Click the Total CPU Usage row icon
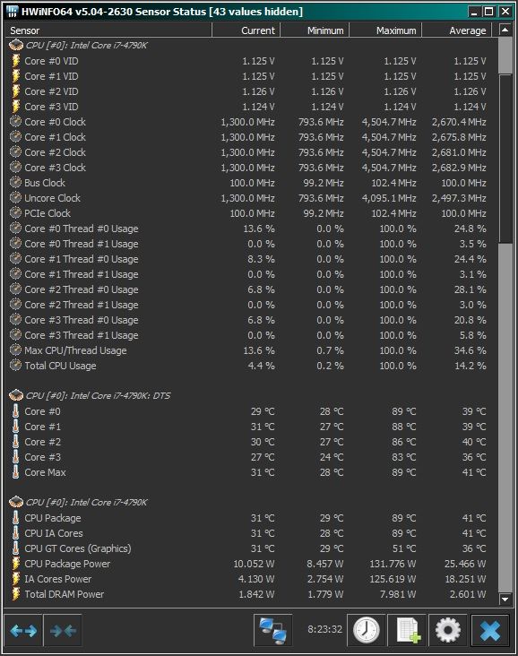The image size is (518, 656). 15,366
